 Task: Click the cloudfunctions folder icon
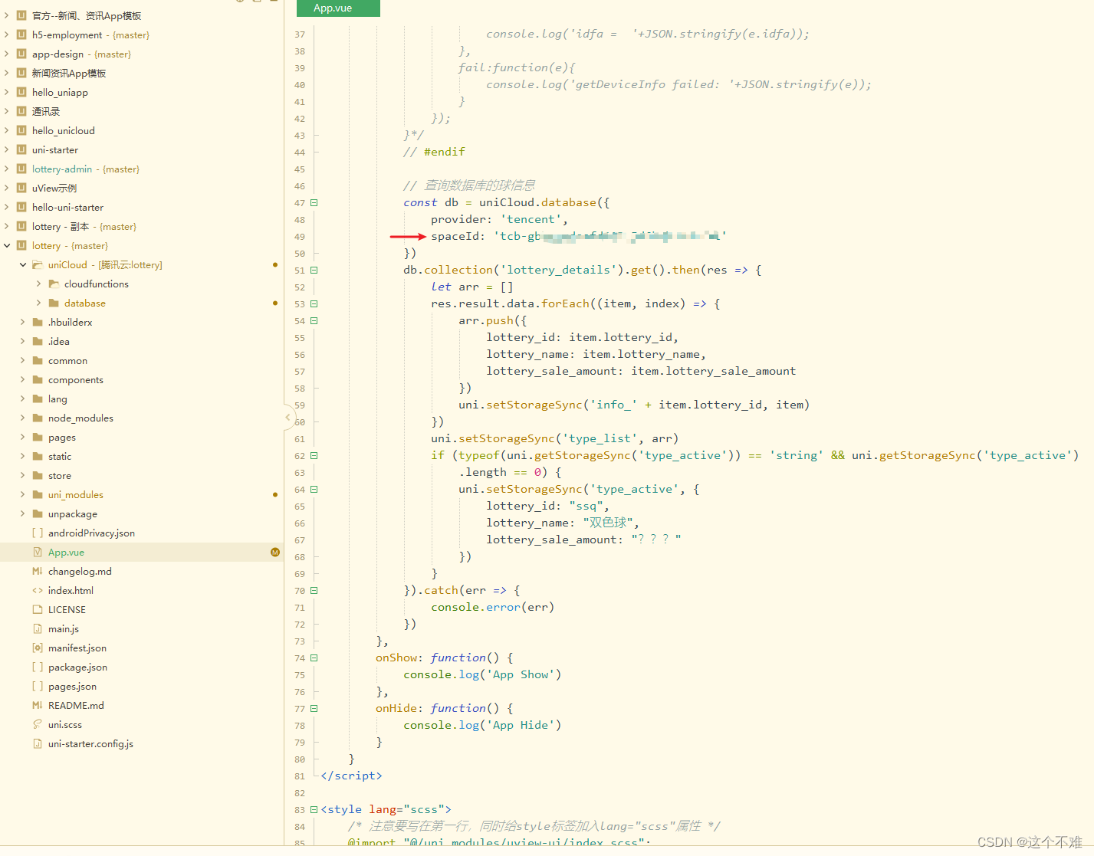click(x=54, y=284)
